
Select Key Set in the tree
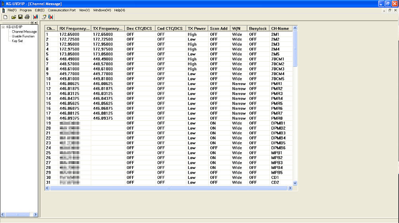click(17, 41)
